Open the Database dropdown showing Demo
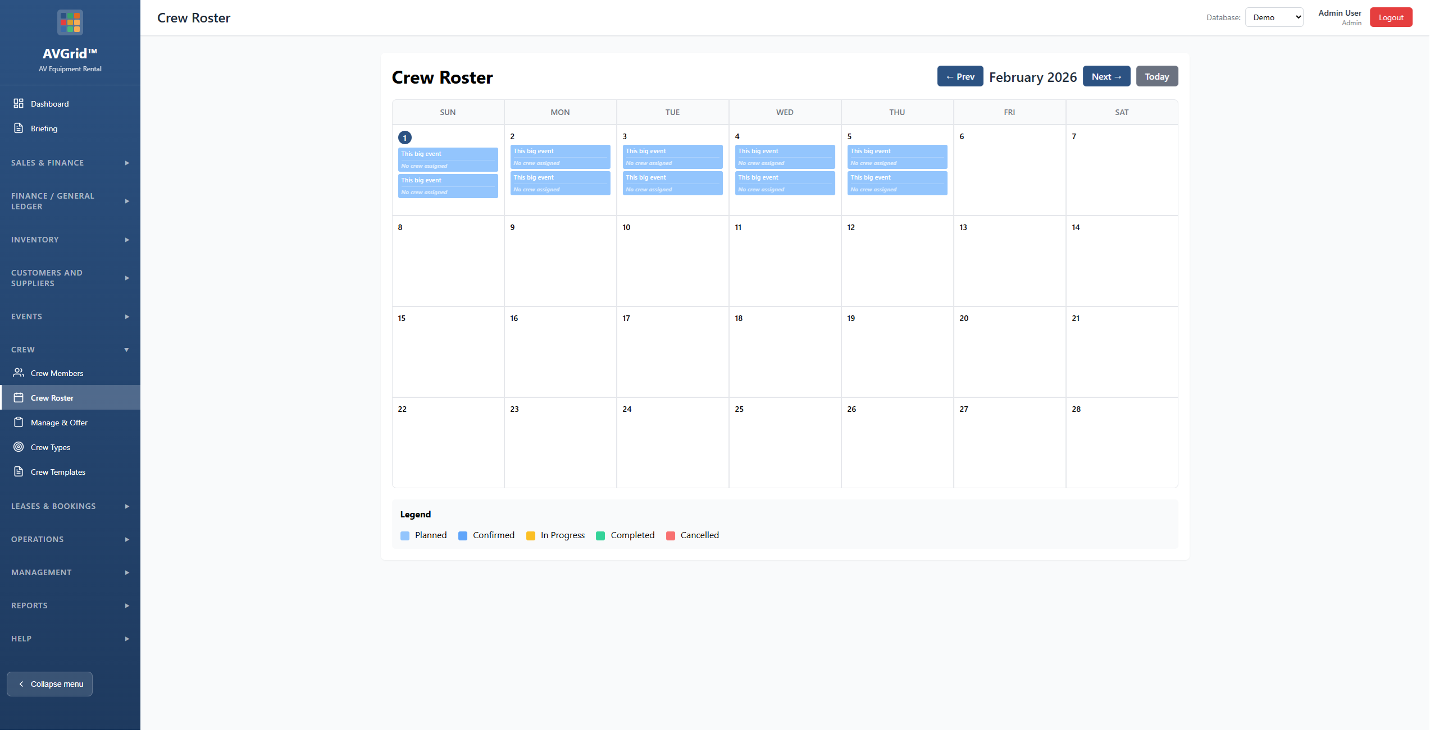Viewport: 1435px width, 734px height. point(1274,17)
